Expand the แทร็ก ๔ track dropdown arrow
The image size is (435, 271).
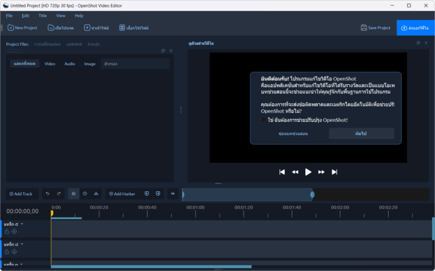tap(22, 244)
